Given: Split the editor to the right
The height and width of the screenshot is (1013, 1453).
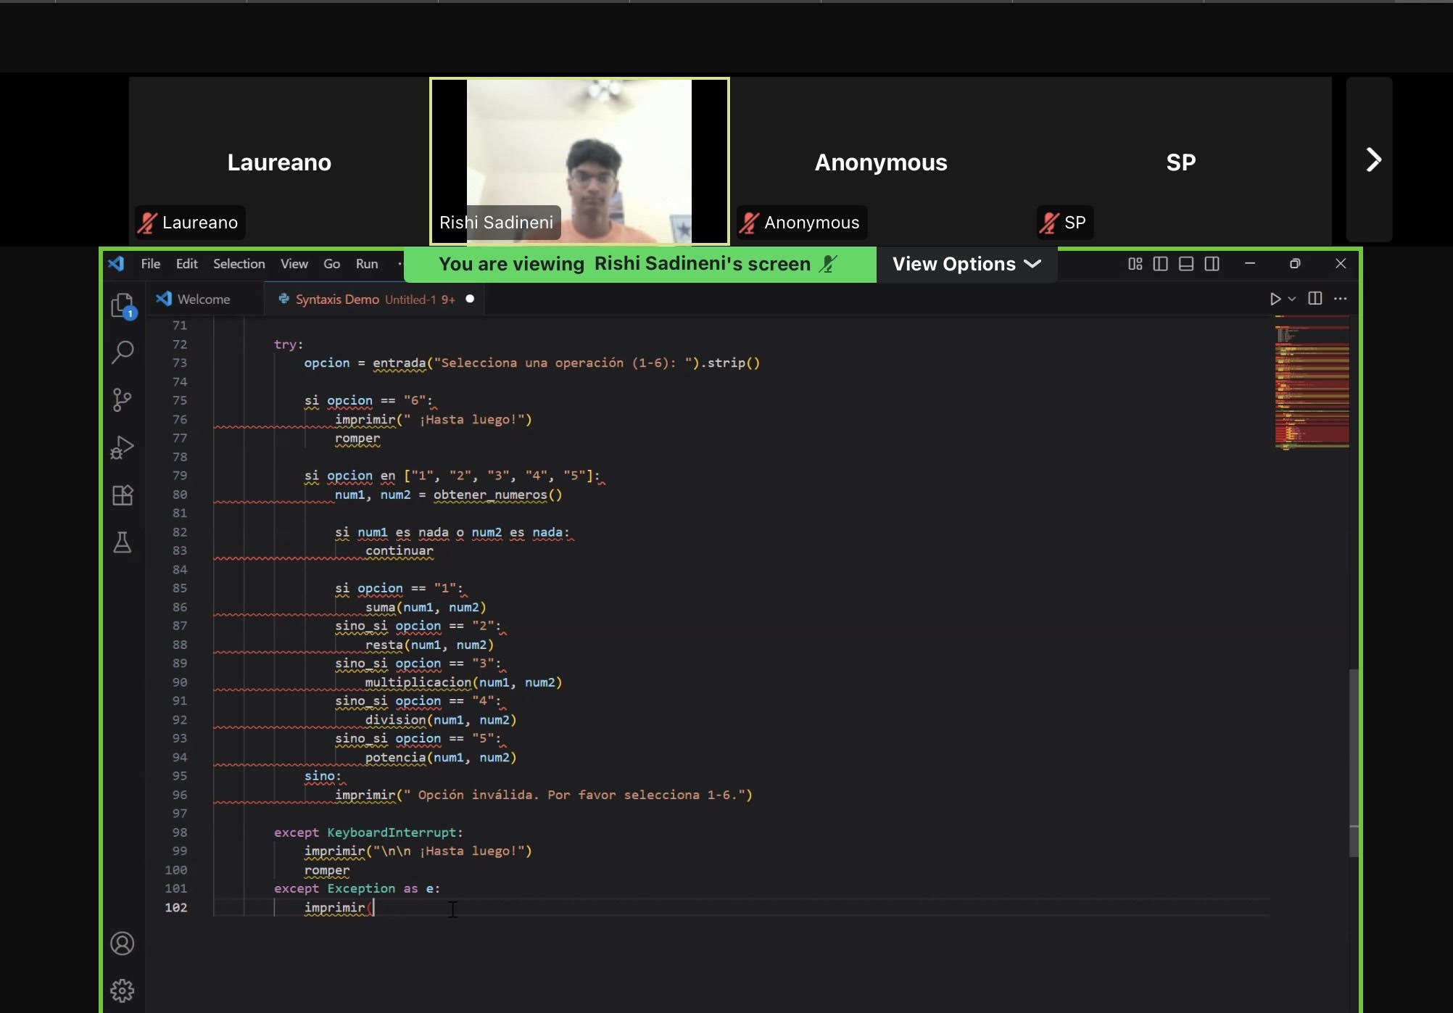Looking at the screenshot, I should click(1315, 299).
